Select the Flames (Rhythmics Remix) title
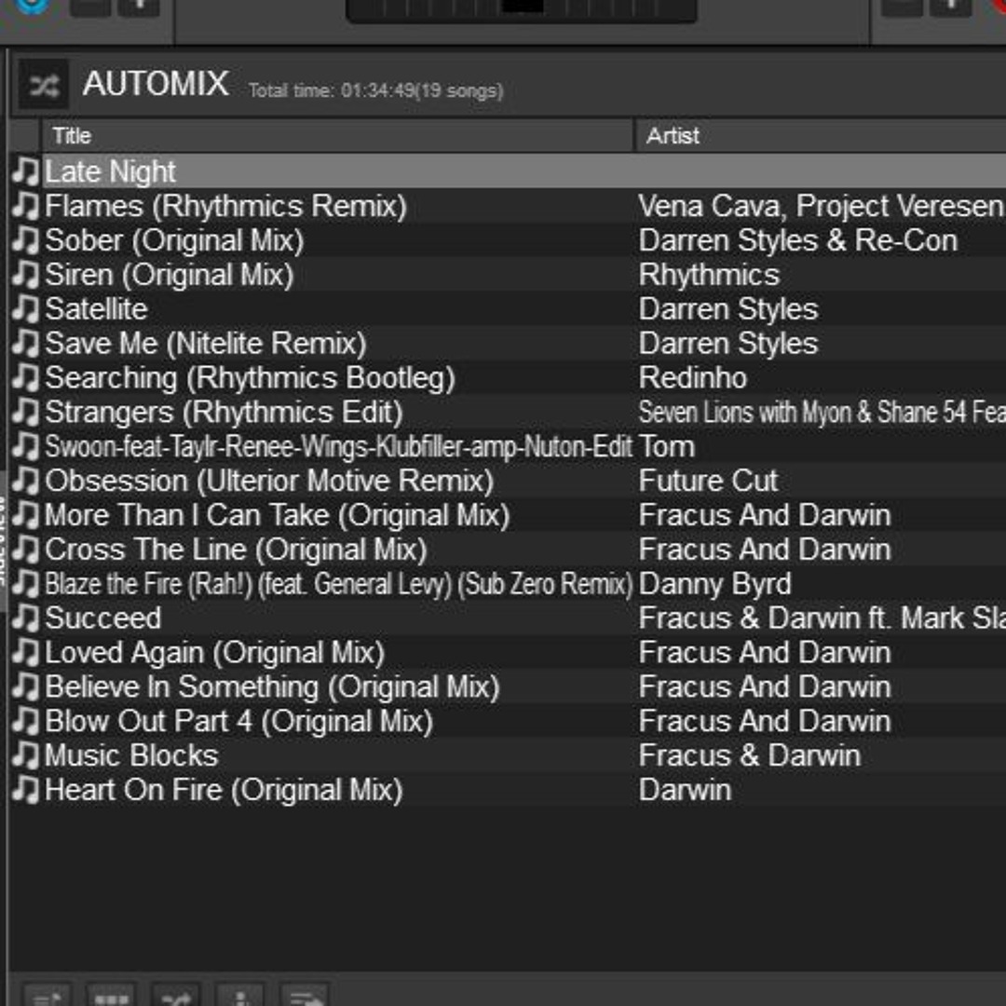The image size is (1006, 1006). [x=225, y=206]
